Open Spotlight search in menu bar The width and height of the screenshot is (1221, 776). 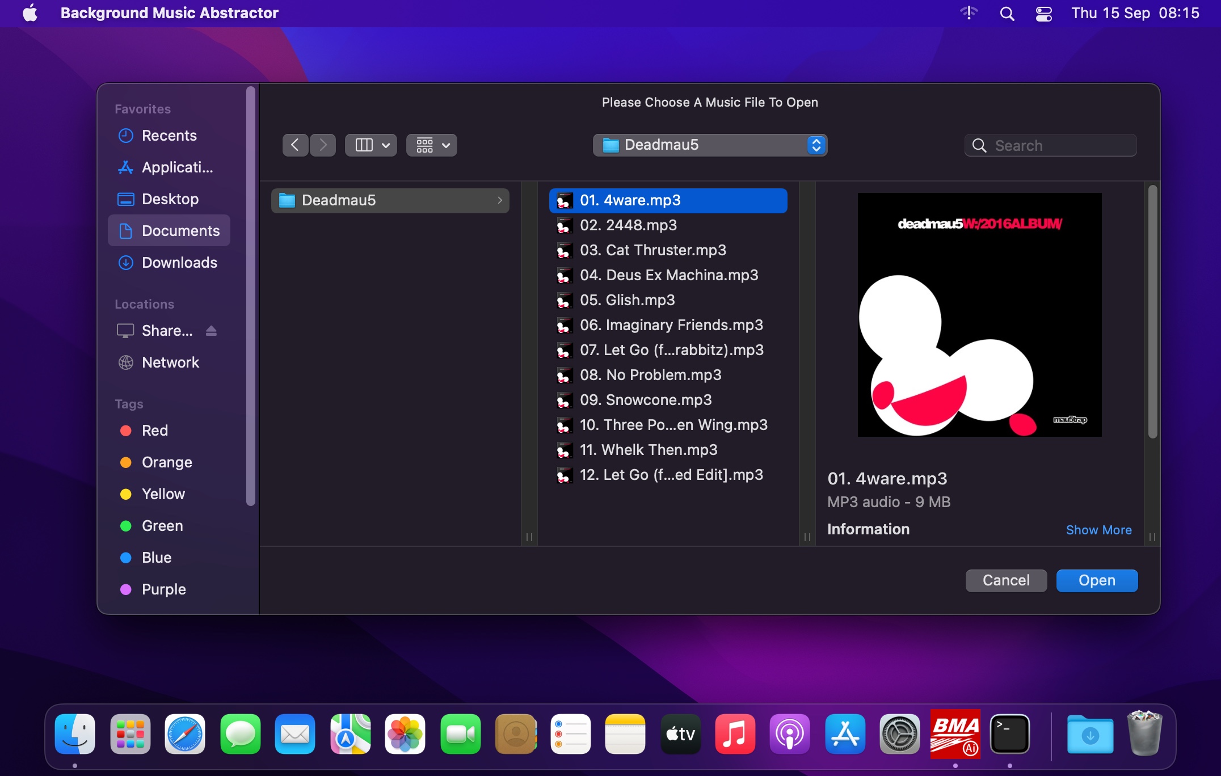(1007, 13)
